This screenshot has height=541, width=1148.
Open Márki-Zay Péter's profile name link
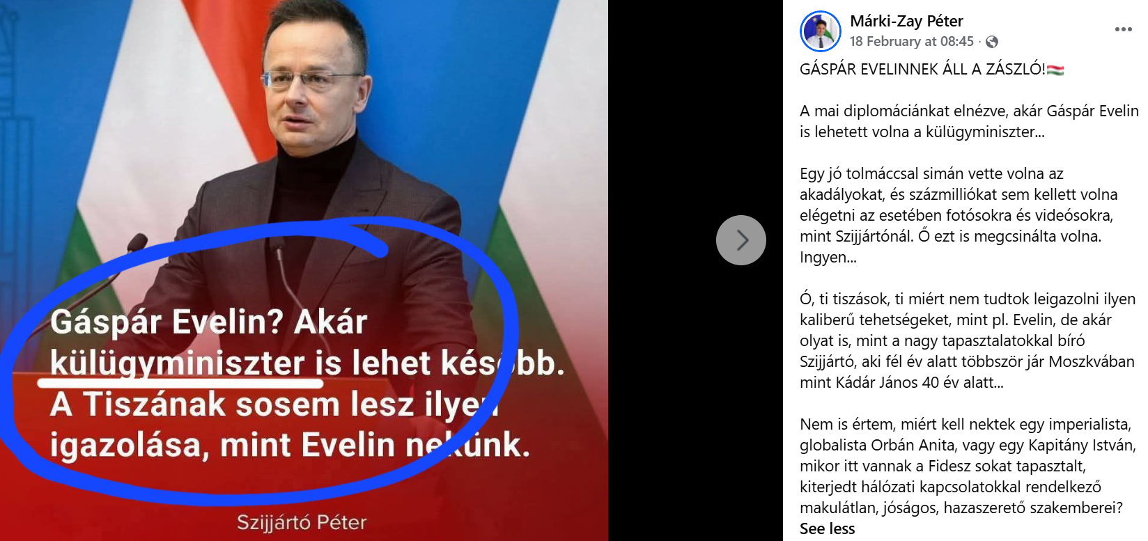point(906,21)
